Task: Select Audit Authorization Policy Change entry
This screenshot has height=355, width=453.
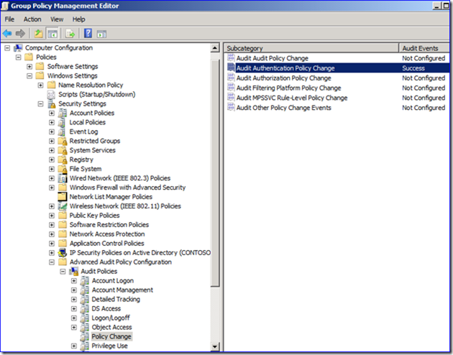Action: click(283, 78)
